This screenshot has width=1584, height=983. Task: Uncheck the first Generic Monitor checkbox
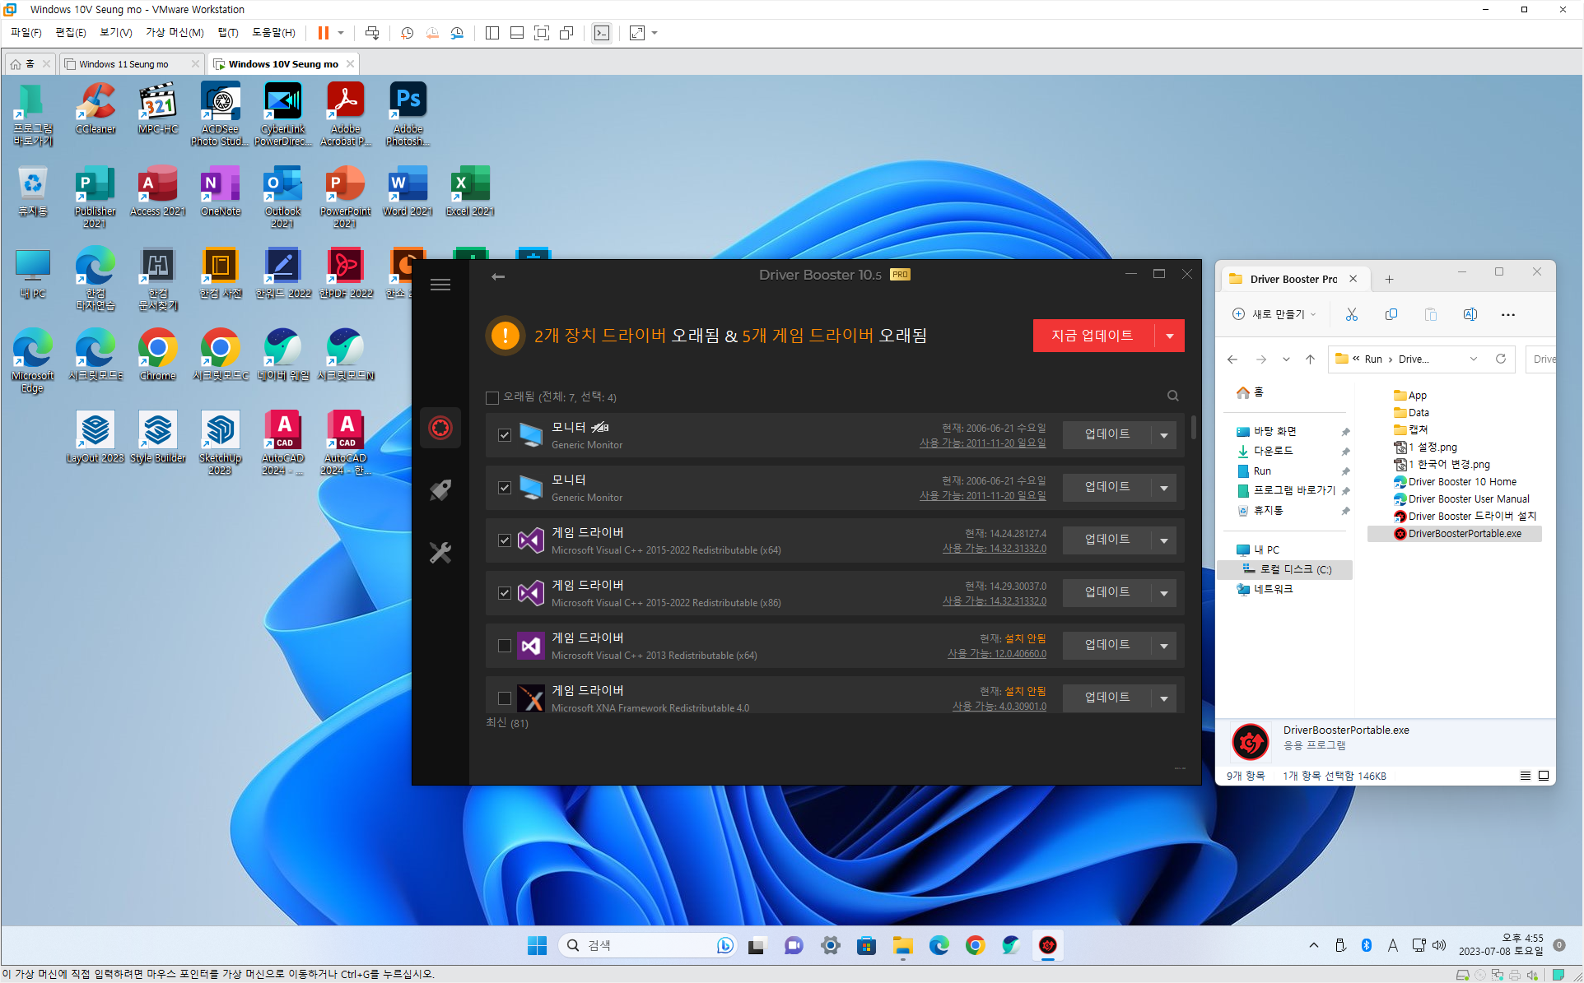pyautogui.click(x=505, y=435)
